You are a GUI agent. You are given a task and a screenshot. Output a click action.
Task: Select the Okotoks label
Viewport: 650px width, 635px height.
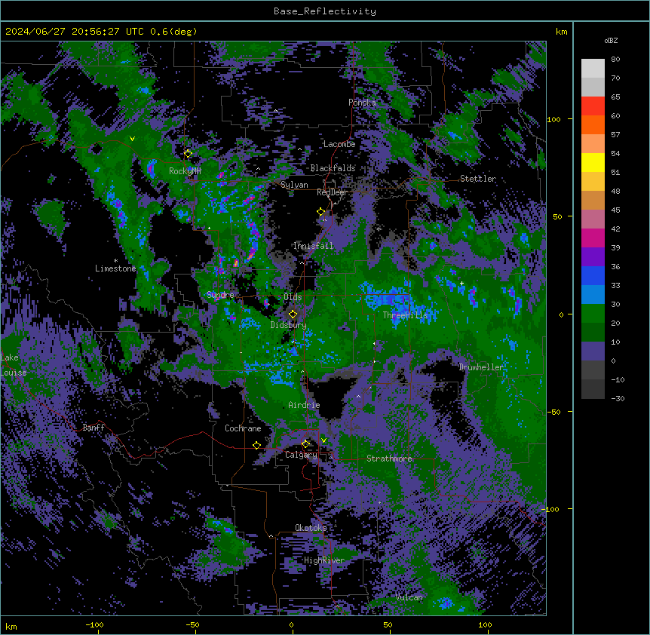click(311, 528)
